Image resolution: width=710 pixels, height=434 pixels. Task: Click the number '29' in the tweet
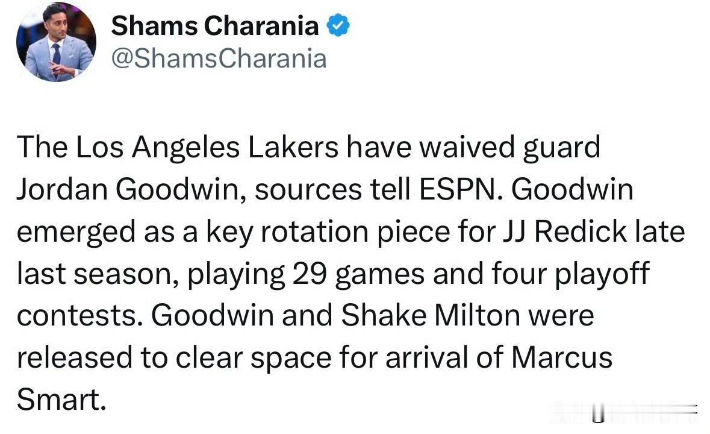pyautogui.click(x=310, y=274)
